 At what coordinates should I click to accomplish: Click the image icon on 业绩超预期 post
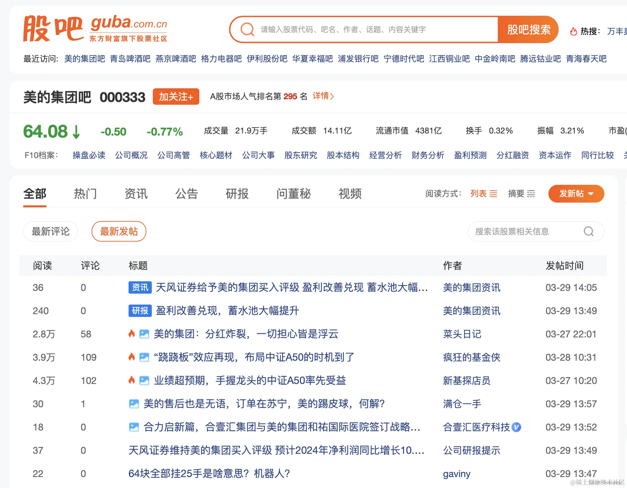[144, 381]
